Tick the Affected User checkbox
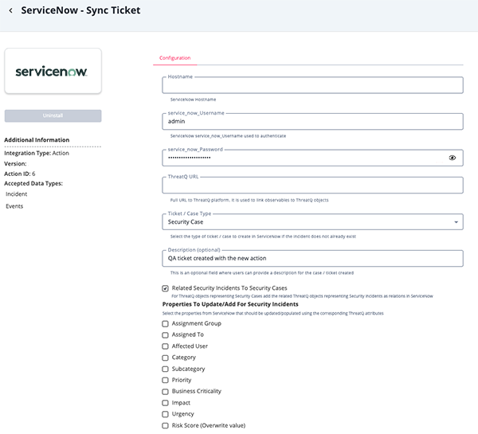 tap(165, 346)
